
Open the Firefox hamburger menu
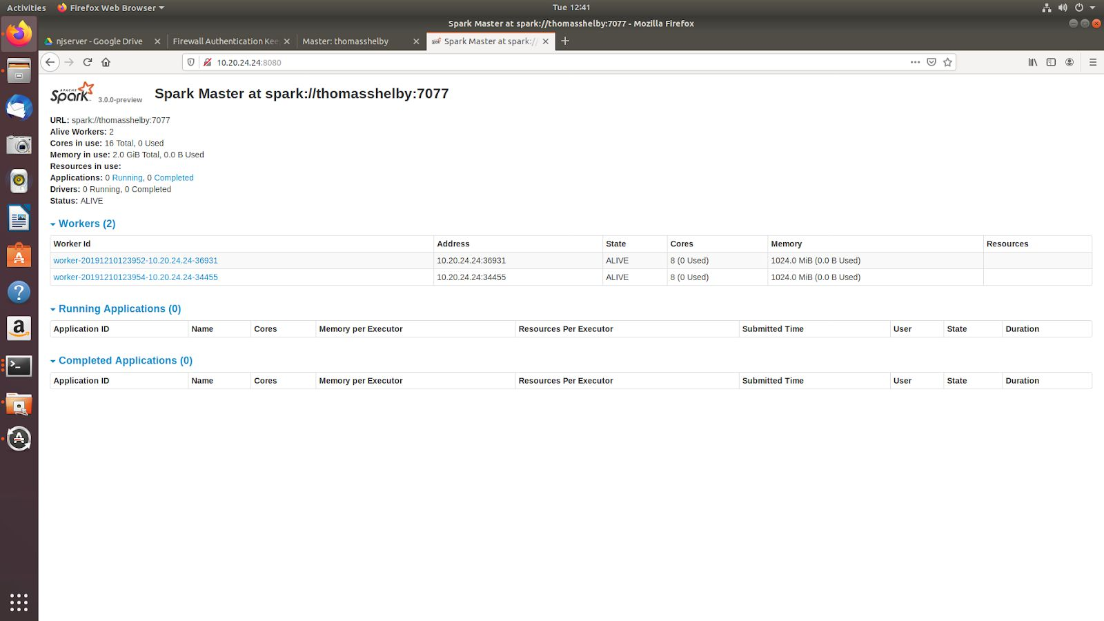1093,62
